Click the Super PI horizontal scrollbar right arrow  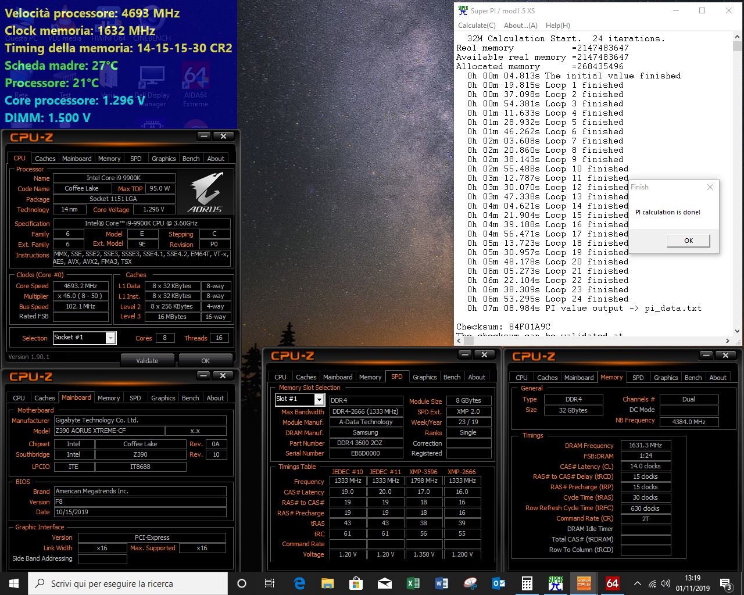[728, 341]
